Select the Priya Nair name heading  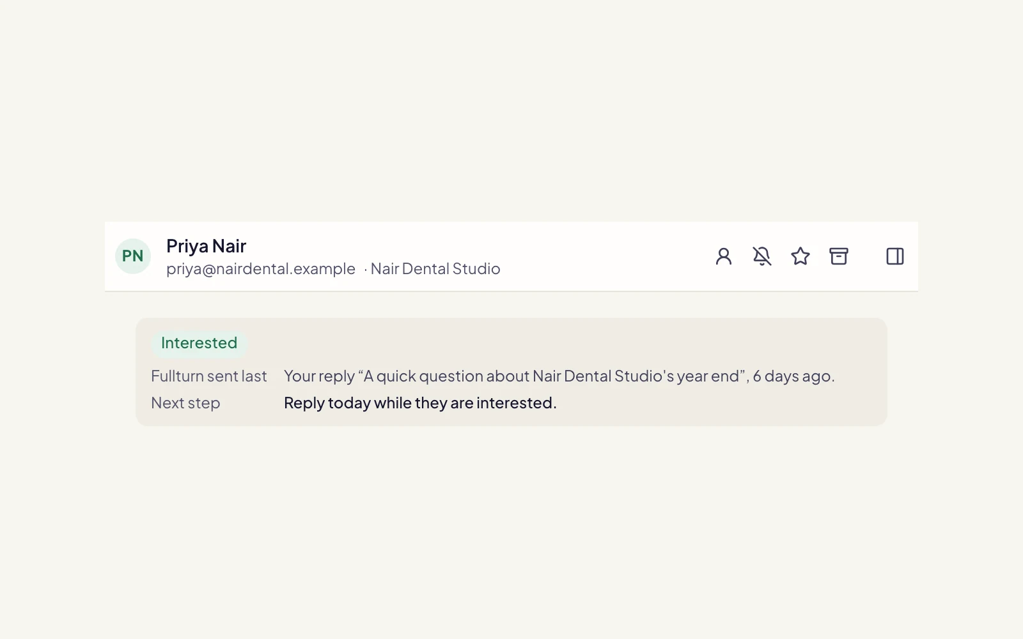click(x=206, y=246)
